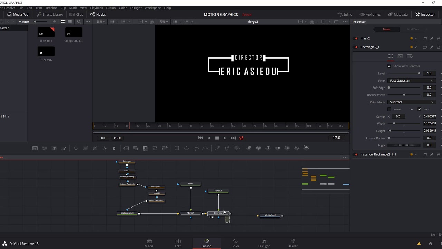Switch to the Edit page
Screen dimensions: 442x249
point(178,243)
